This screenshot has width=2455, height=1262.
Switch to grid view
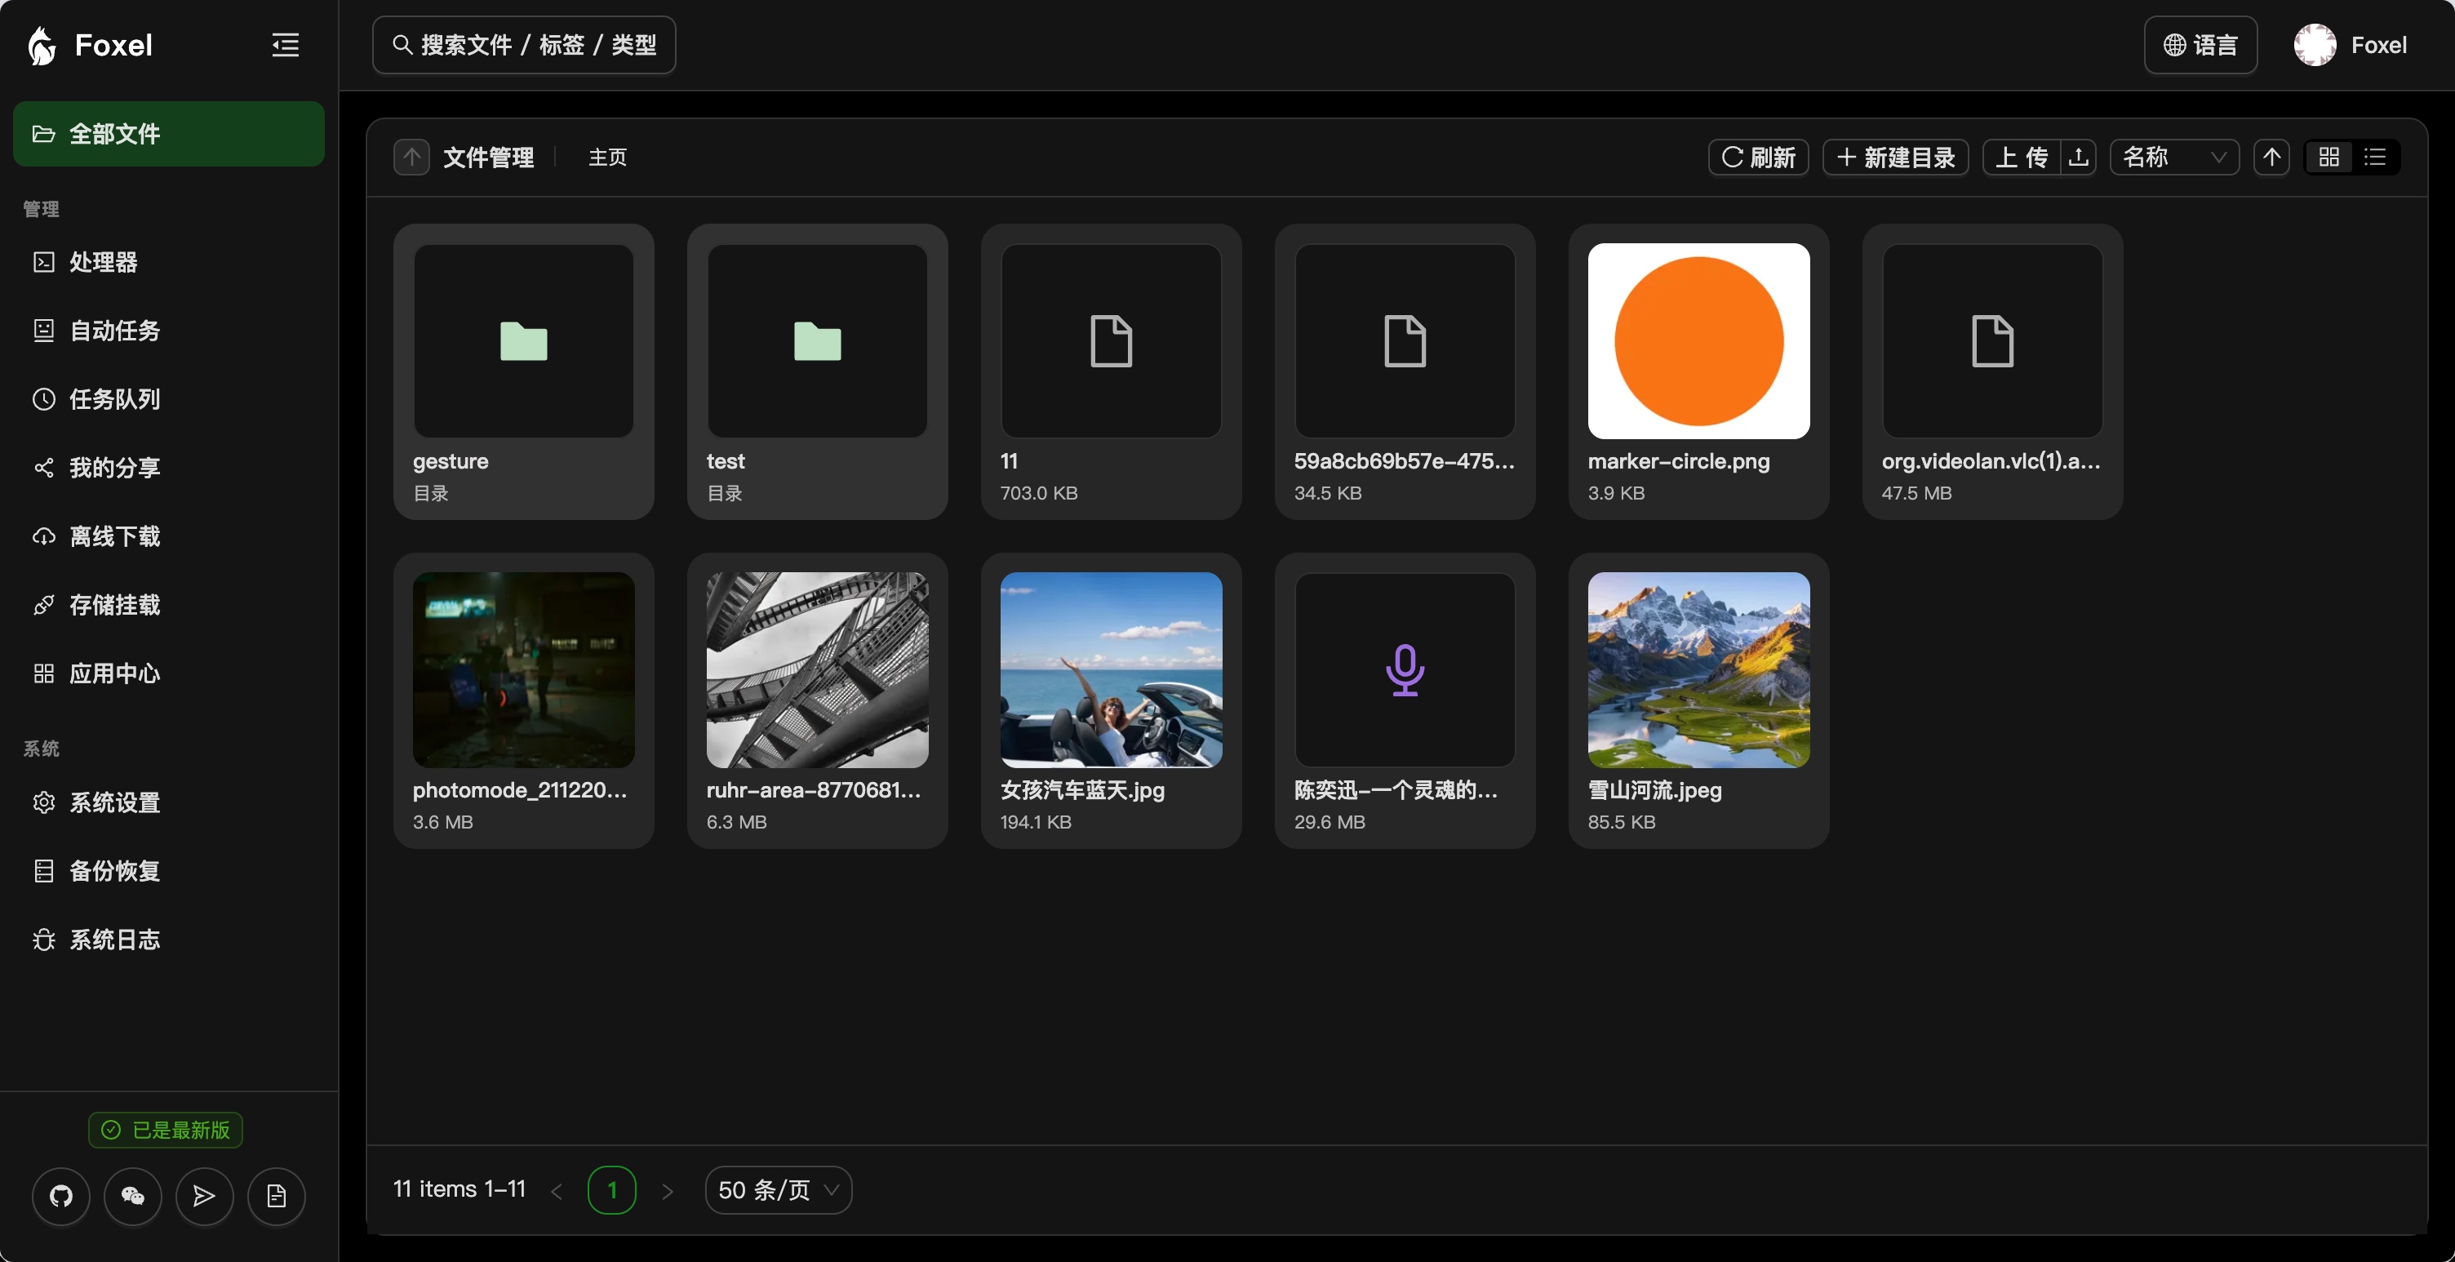(2329, 158)
